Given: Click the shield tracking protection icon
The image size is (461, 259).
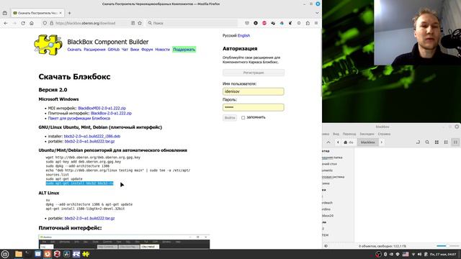Looking at the screenshot, I should tap(45, 23).
